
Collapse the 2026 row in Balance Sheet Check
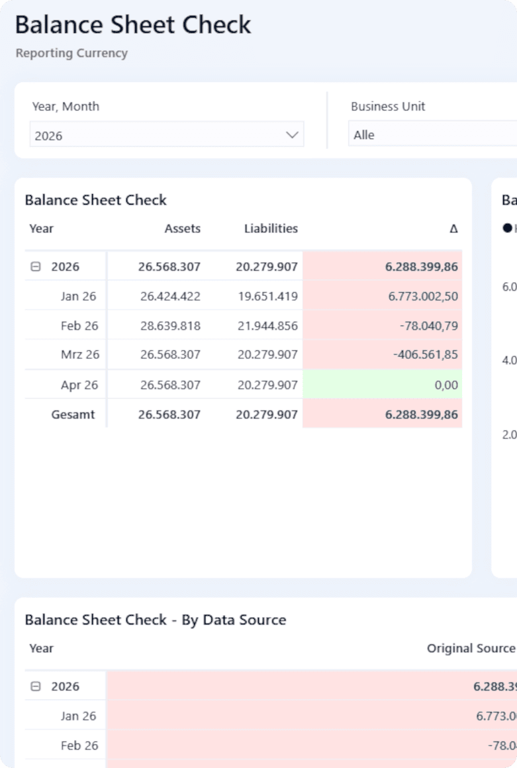[x=36, y=266]
